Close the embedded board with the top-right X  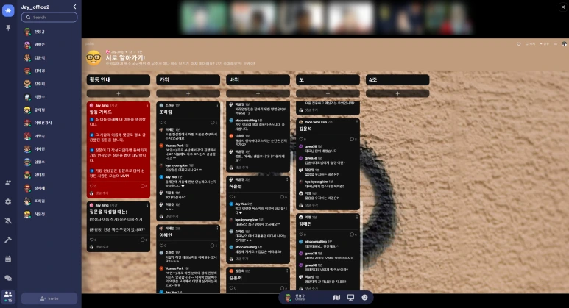point(563,7)
